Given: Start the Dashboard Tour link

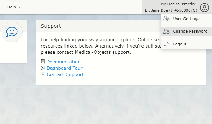Looking at the screenshot, I should [x=64, y=68].
